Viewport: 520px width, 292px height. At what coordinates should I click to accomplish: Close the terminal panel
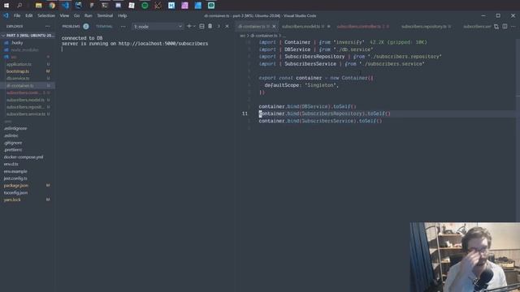(x=227, y=26)
